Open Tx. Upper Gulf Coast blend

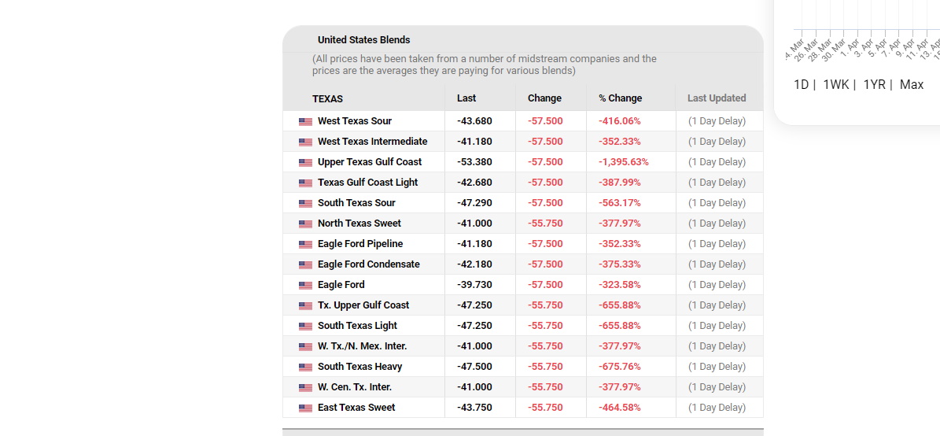click(x=363, y=305)
